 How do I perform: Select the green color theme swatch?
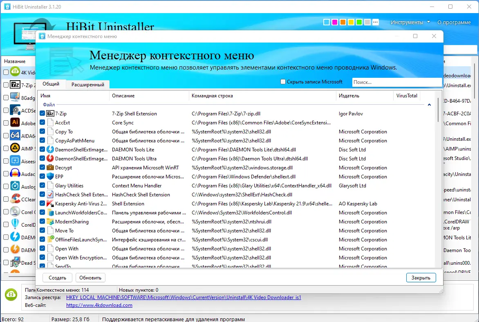pos(359,22)
